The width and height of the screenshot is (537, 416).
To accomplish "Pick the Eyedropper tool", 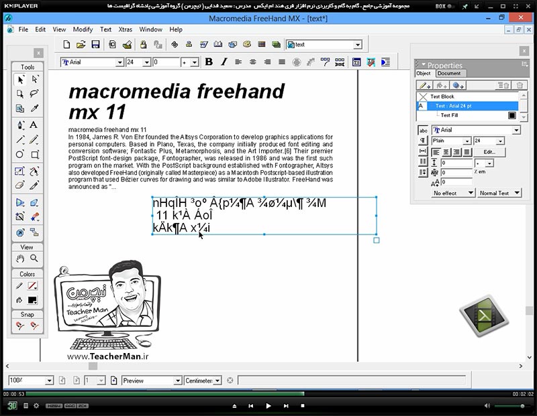I will click(x=34, y=109).
